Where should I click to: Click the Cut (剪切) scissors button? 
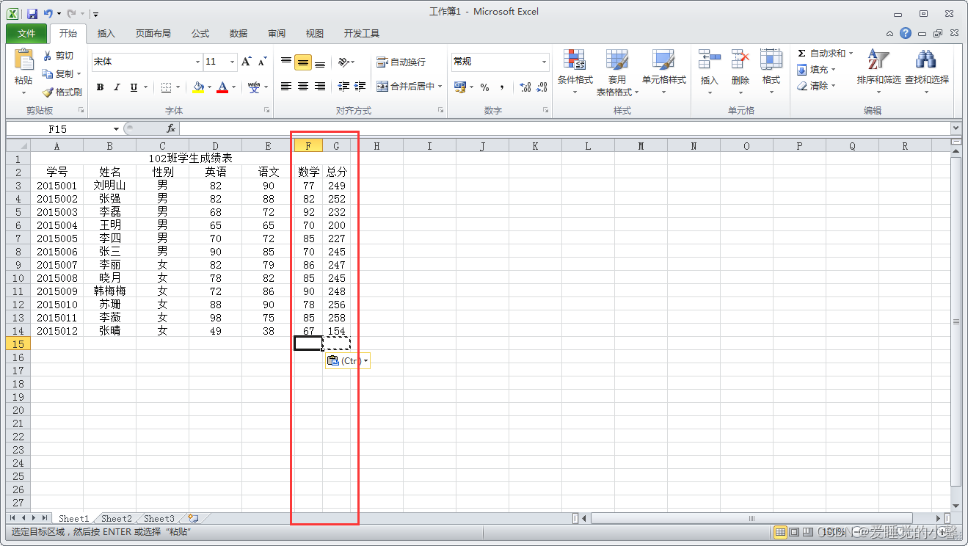point(58,56)
